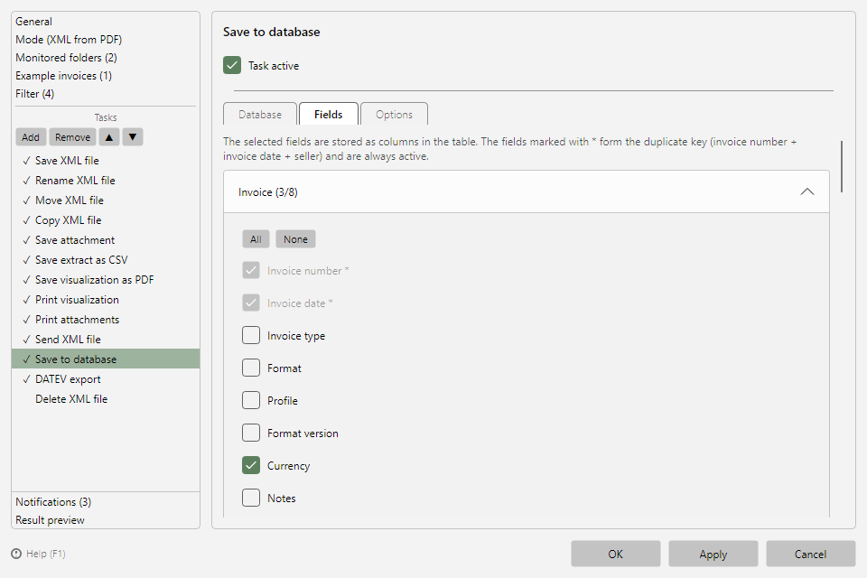
Task: Select the Rename XML file task
Action: tap(105, 181)
